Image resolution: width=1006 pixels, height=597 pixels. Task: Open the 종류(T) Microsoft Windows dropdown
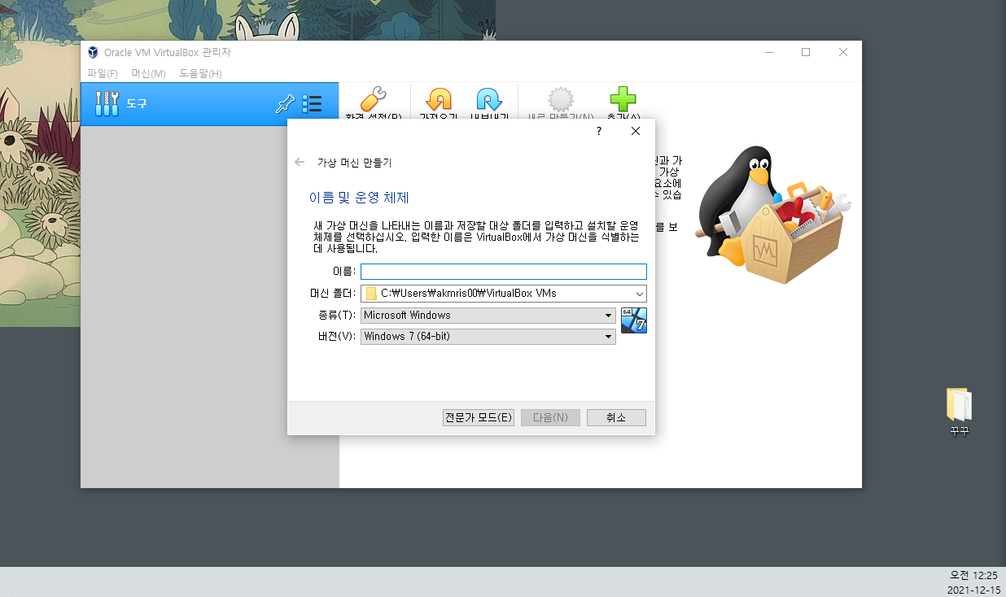click(488, 316)
